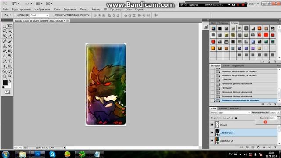Open layer style fx menu
This screenshot has height=158, width=281.
tap(247, 147)
